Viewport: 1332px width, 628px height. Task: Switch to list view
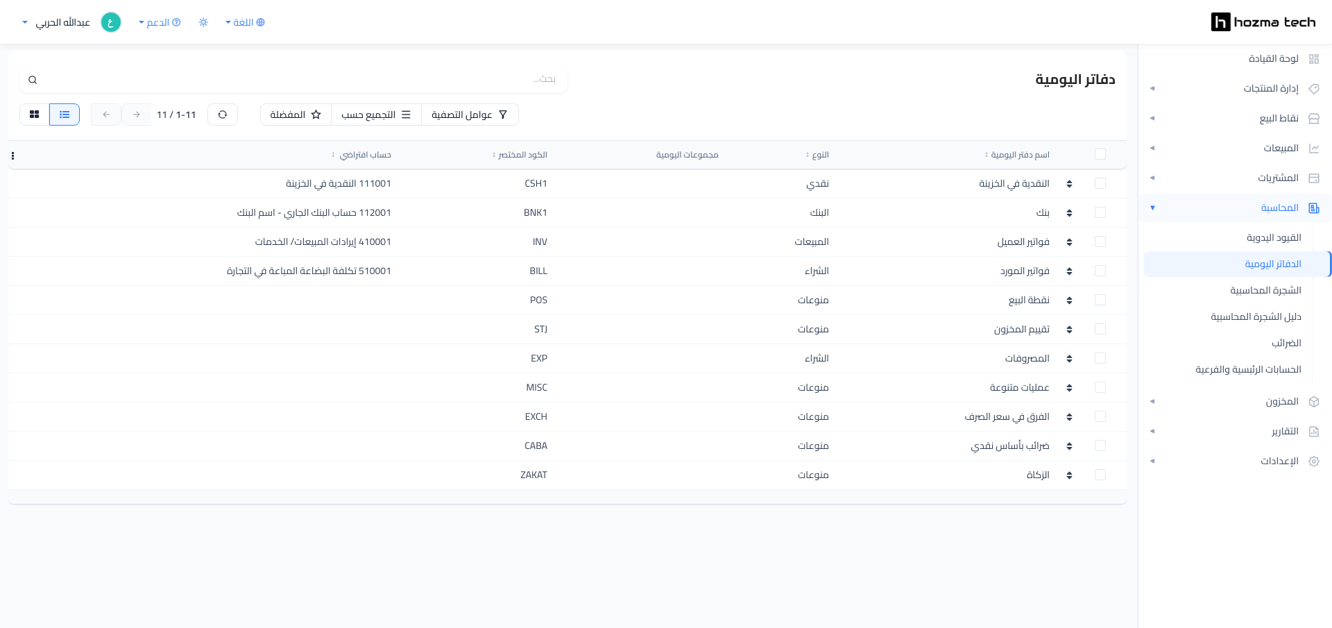click(65, 114)
